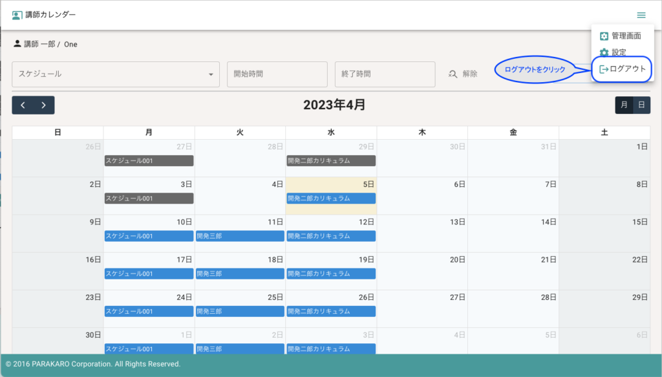Click the user profile icon beside 講師 一郎
This screenshot has width=662, height=377.
(17, 44)
